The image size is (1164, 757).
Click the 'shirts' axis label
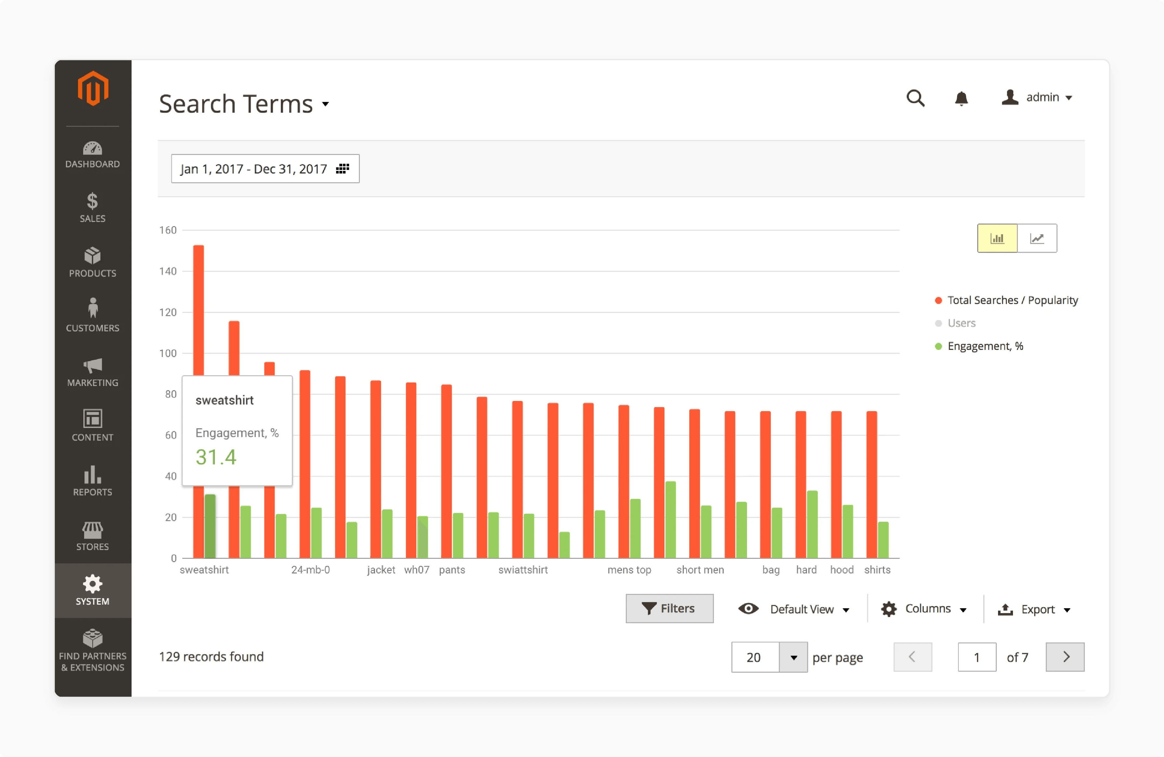(877, 570)
